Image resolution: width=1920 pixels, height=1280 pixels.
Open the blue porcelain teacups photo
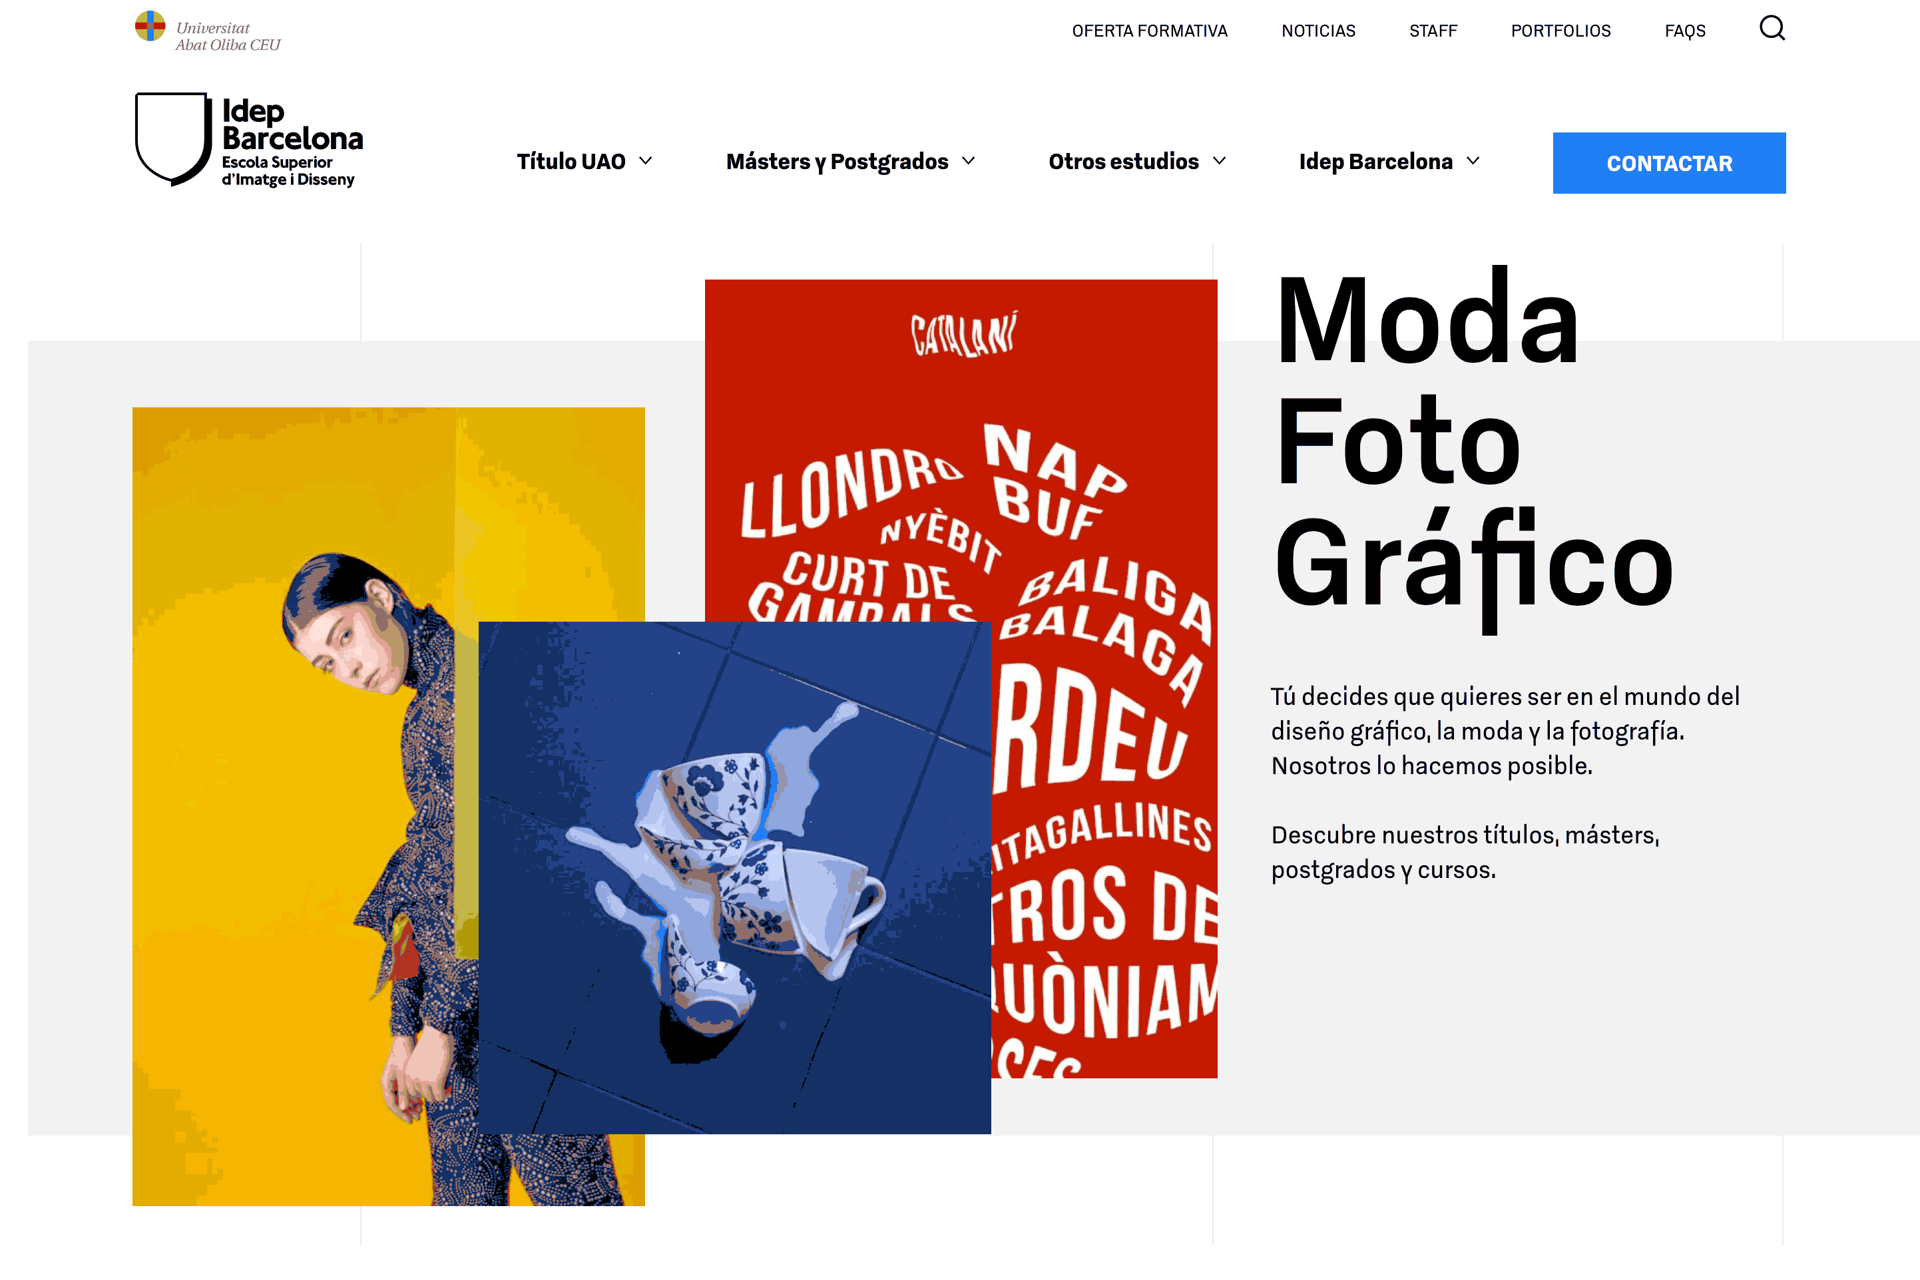734,877
